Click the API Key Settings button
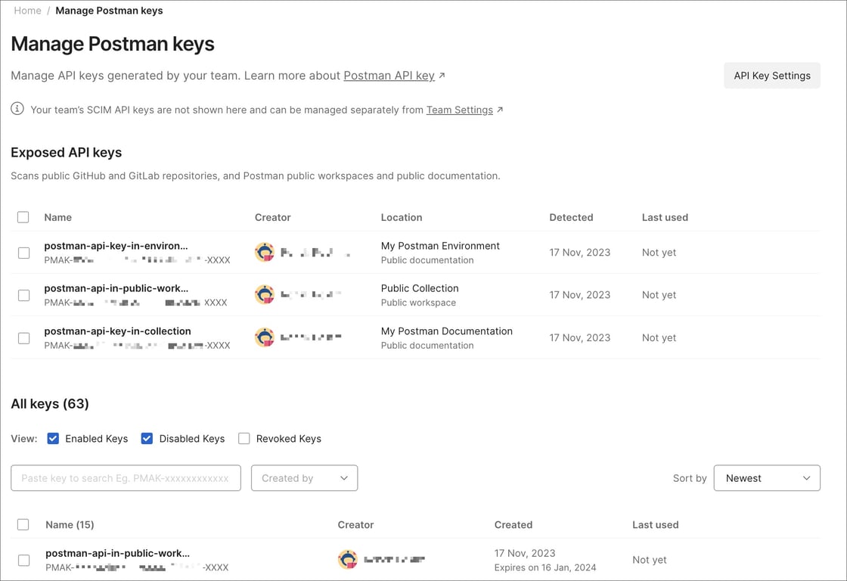 (x=771, y=75)
